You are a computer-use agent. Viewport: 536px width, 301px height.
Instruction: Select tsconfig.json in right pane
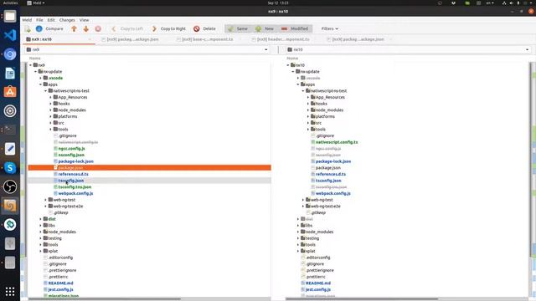point(328,181)
